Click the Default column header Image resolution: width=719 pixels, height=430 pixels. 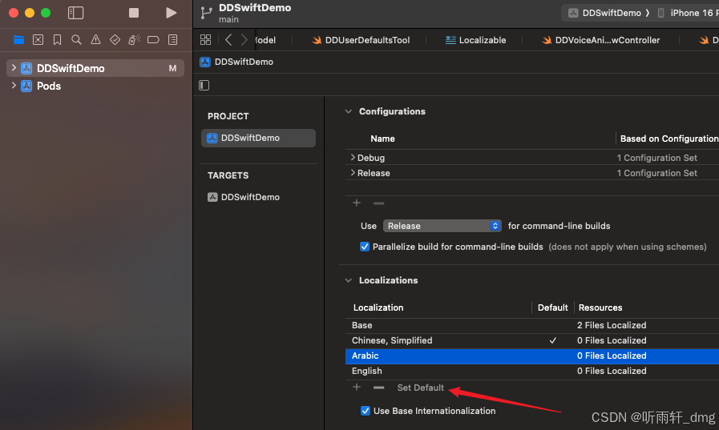tap(552, 307)
